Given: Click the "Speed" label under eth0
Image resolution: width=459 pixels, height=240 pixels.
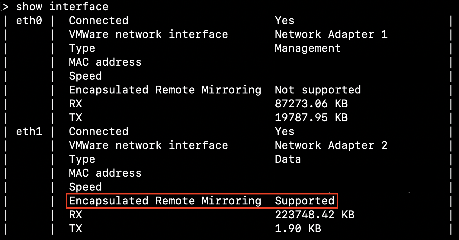Looking at the screenshot, I should (x=85, y=76).
